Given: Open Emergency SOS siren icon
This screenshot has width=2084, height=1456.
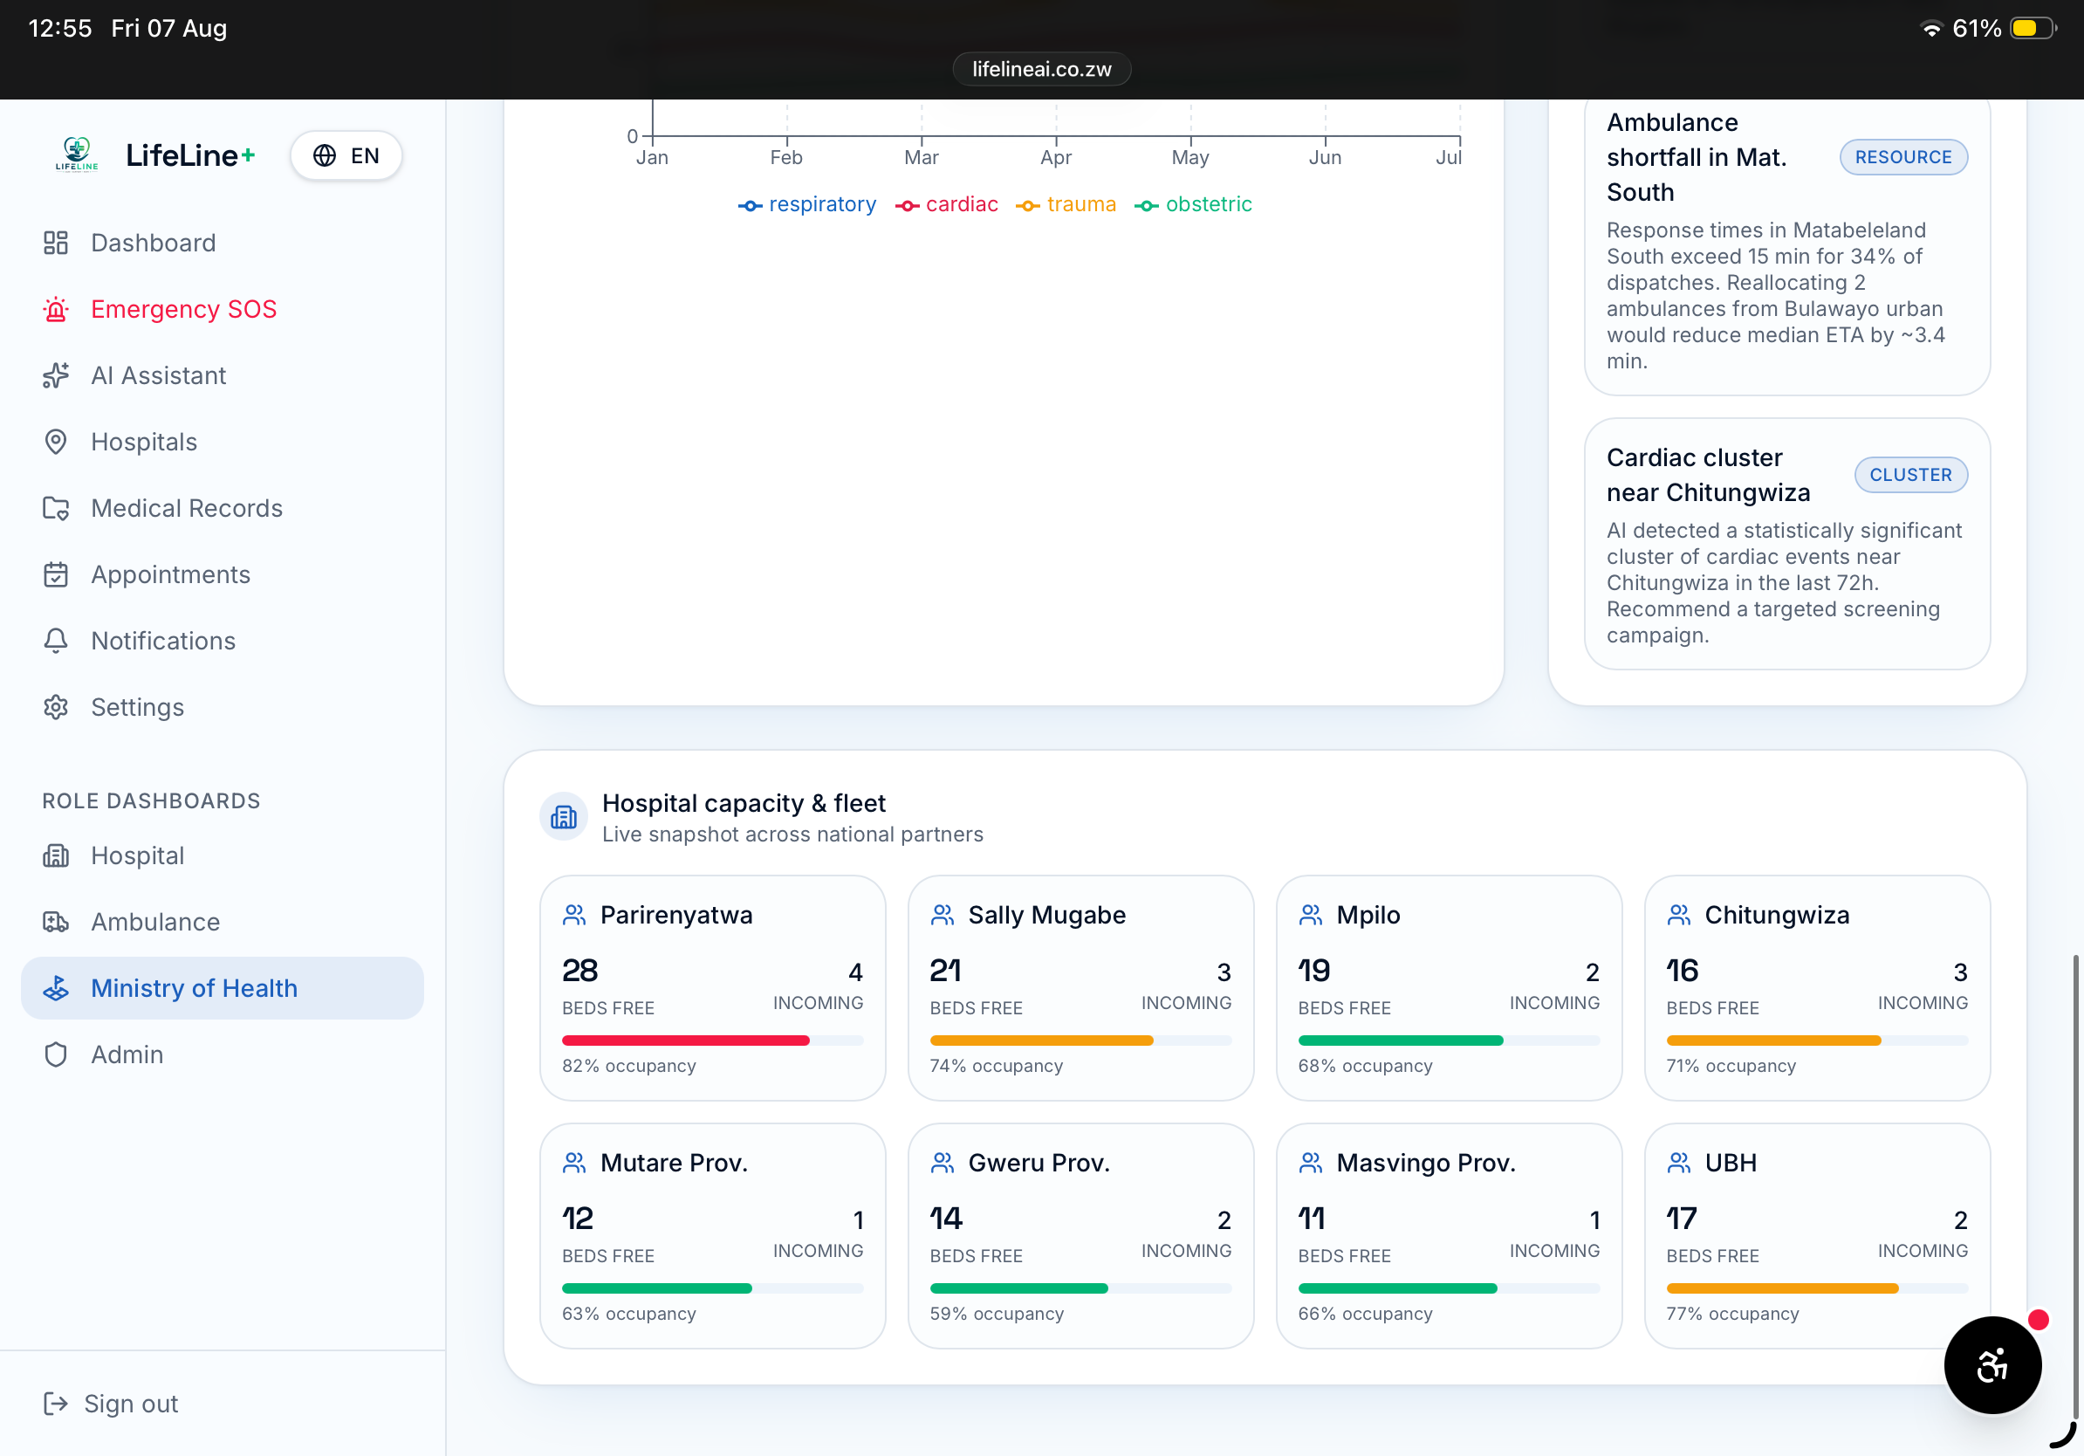Looking at the screenshot, I should [x=55, y=309].
